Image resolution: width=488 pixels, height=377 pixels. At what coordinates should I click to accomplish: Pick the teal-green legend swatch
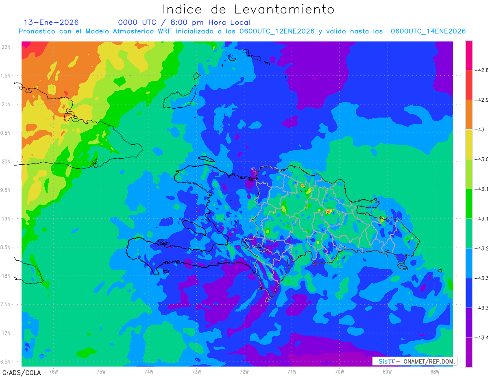pos(469,233)
